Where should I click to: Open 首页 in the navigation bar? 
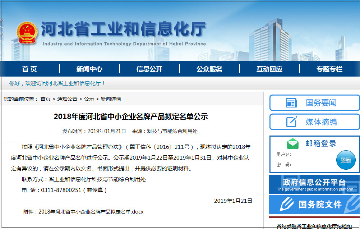coord(29,69)
